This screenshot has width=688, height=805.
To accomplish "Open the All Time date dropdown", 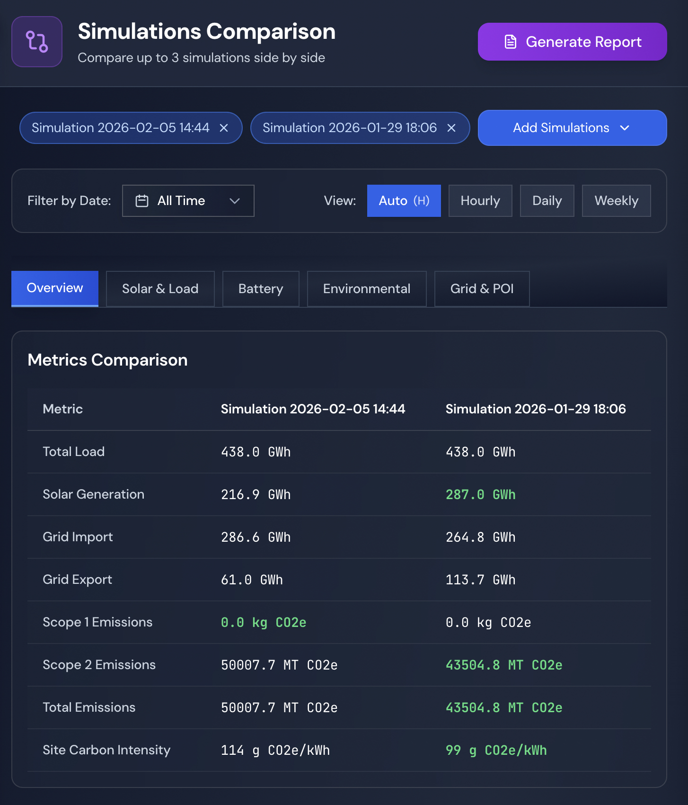I will click(188, 201).
